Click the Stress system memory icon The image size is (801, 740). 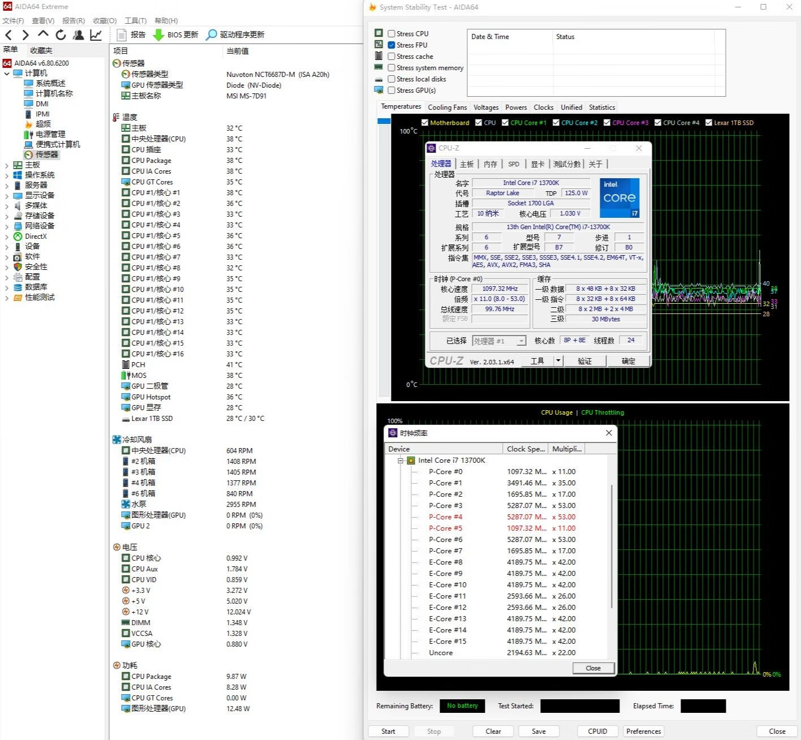point(378,67)
